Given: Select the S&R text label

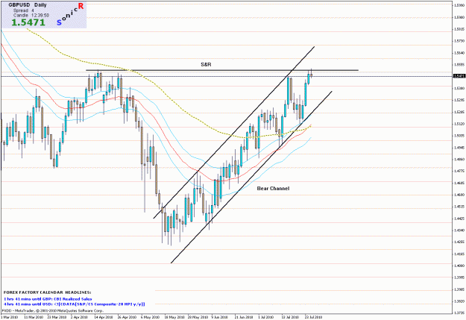Looking at the screenshot, I should [206, 65].
